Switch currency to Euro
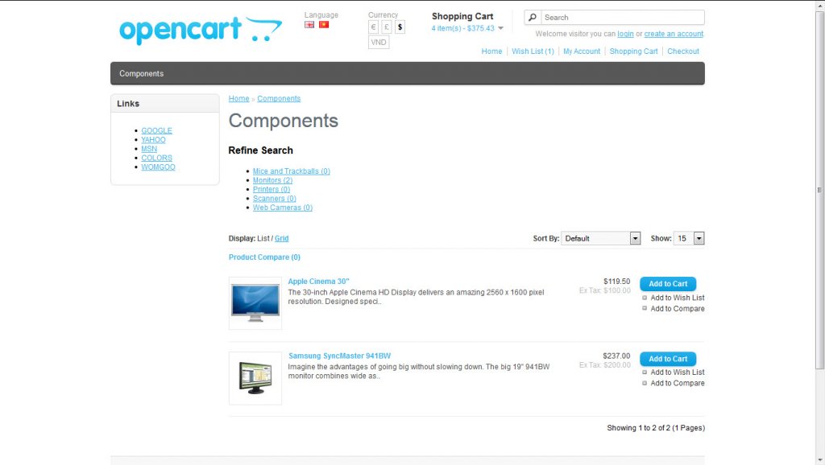This screenshot has width=825, height=465. [x=373, y=27]
